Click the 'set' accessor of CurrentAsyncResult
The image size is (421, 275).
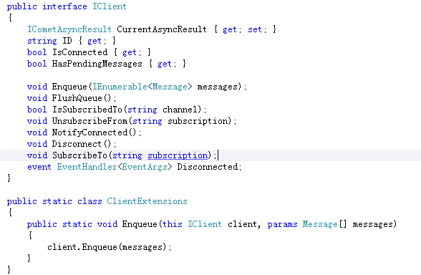pyautogui.click(x=255, y=29)
